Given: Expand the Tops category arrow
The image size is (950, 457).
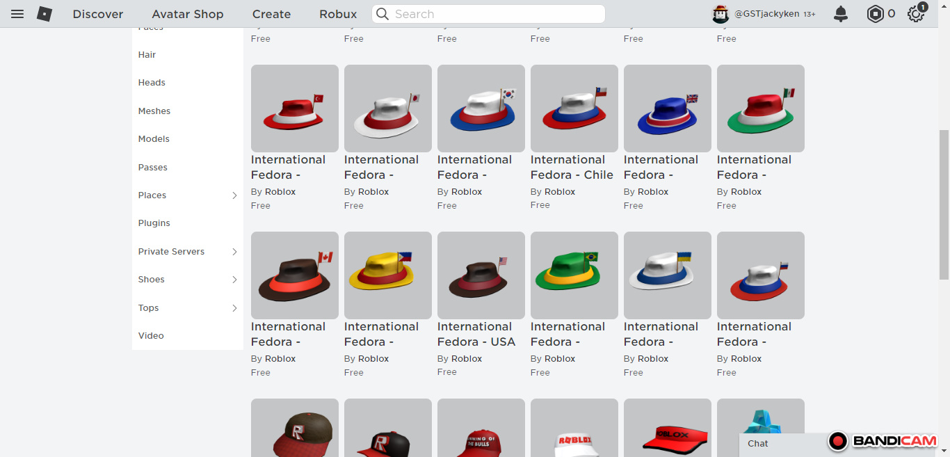Looking at the screenshot, I should [x=234, y=308].
